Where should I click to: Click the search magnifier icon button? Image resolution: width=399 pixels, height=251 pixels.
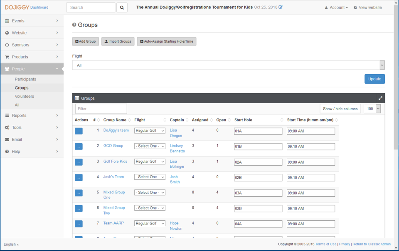[122, 7]
